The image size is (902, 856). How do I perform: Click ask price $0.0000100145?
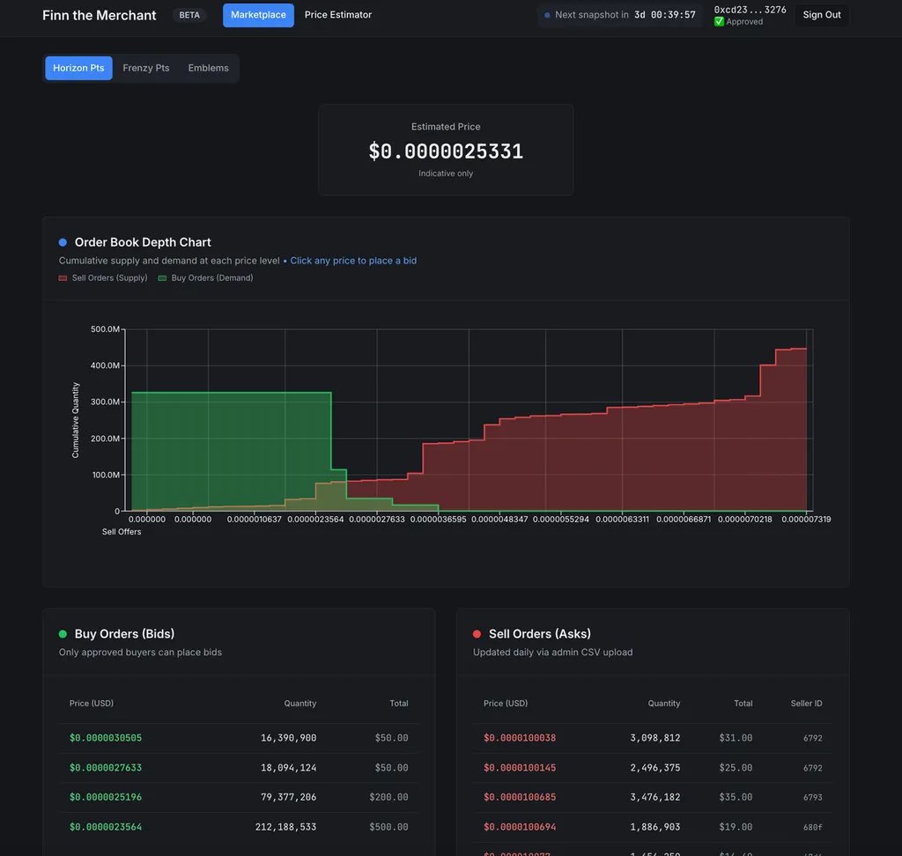[520, 768]
